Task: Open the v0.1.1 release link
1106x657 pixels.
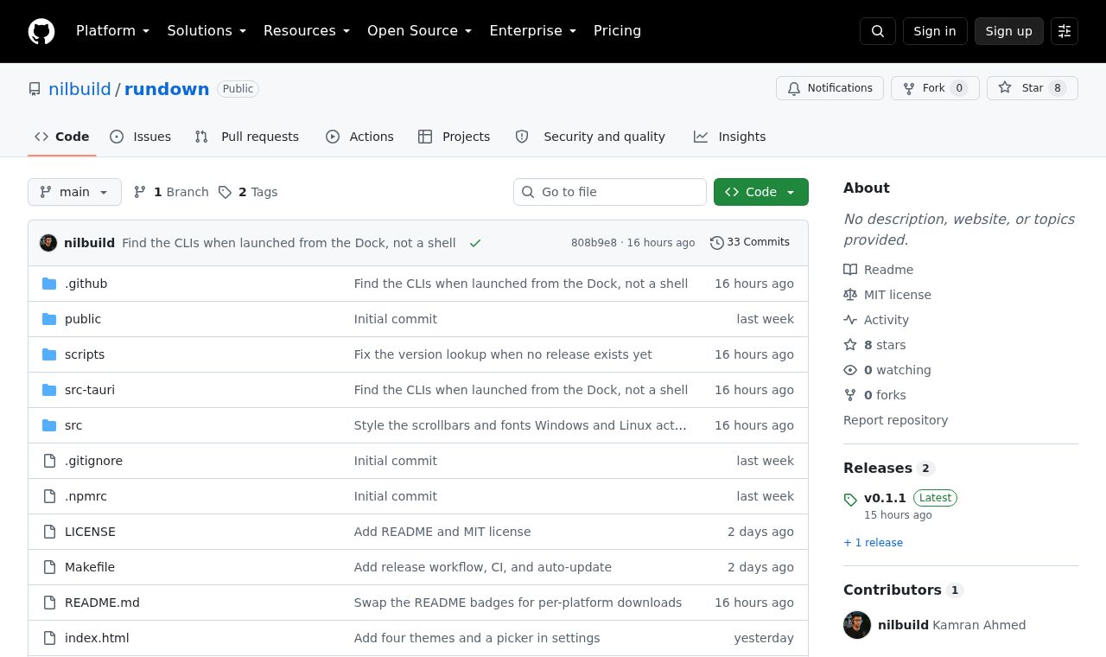Action: click(885, 498)
